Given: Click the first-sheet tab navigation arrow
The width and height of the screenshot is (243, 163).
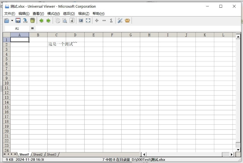Looking at the screenshot, I should click(4, 154).
